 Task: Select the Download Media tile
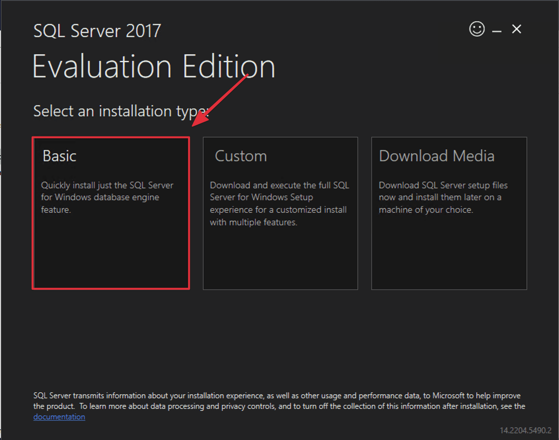449,213
